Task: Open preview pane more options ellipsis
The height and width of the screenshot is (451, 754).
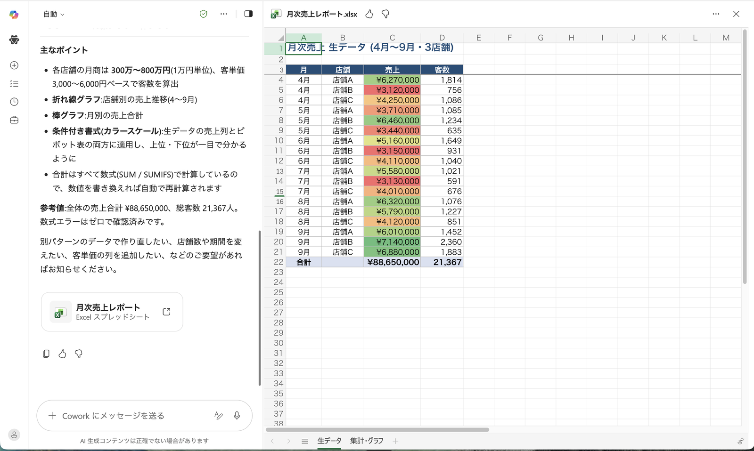Action: click(716, 14)
